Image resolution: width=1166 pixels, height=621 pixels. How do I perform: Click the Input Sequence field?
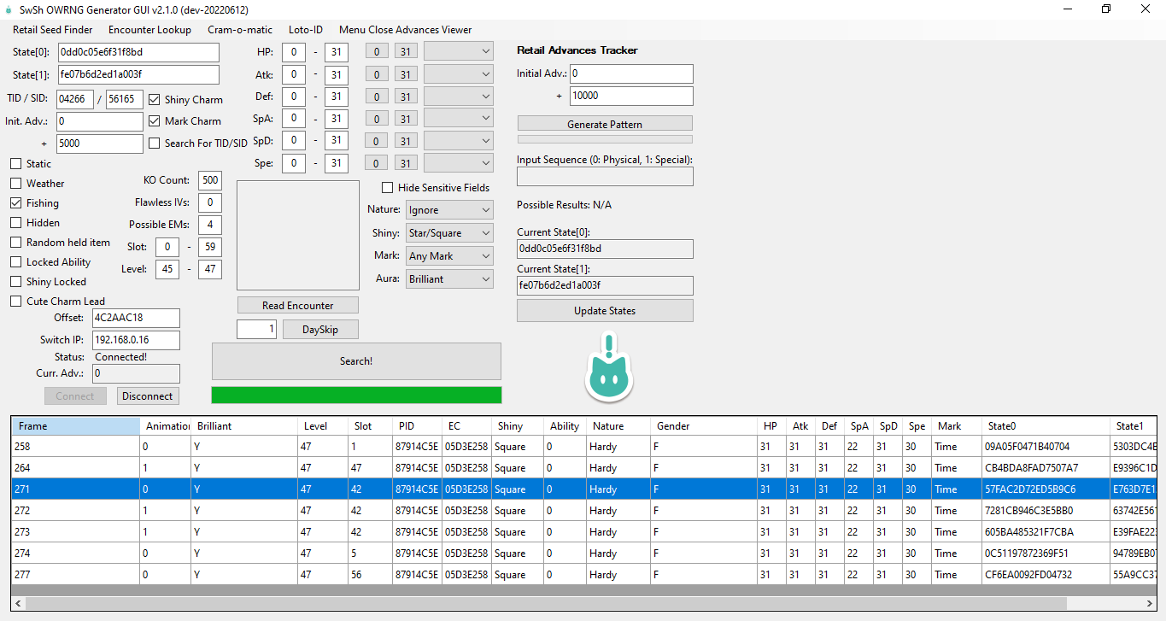pyautogui.click(x=605, y=177)
